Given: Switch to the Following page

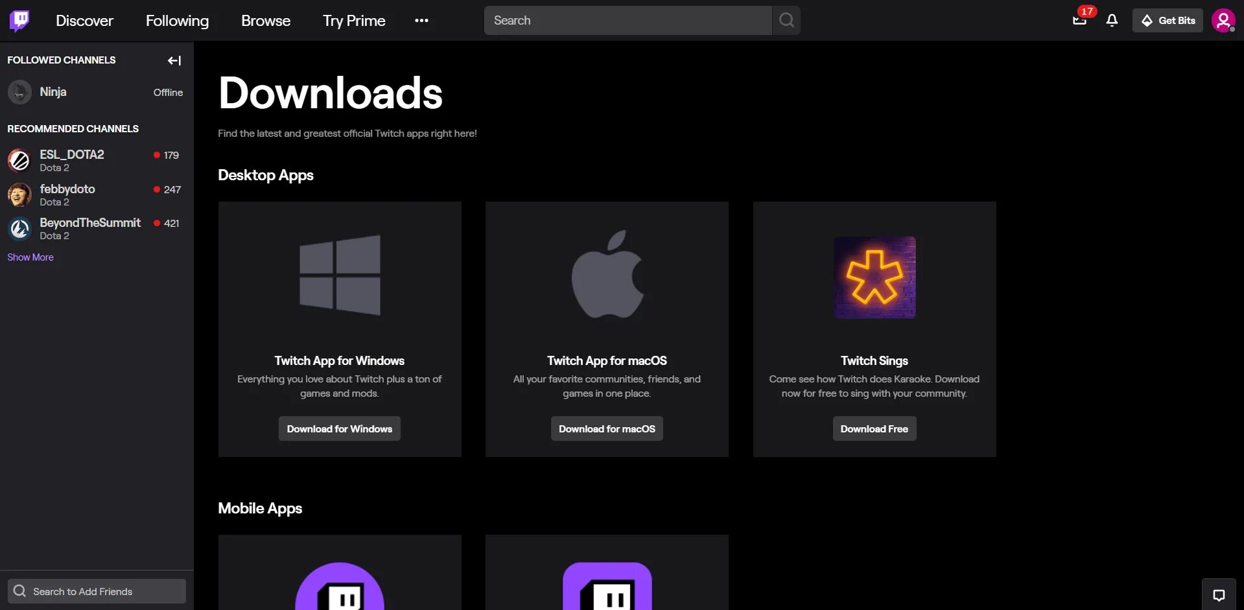Looking at the screenshot, I should [x=177, y=20].
